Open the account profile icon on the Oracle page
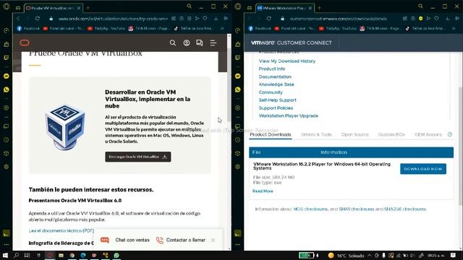Viewport: 463px width, 260px height. pyautogui.click(x=187, y=43)
